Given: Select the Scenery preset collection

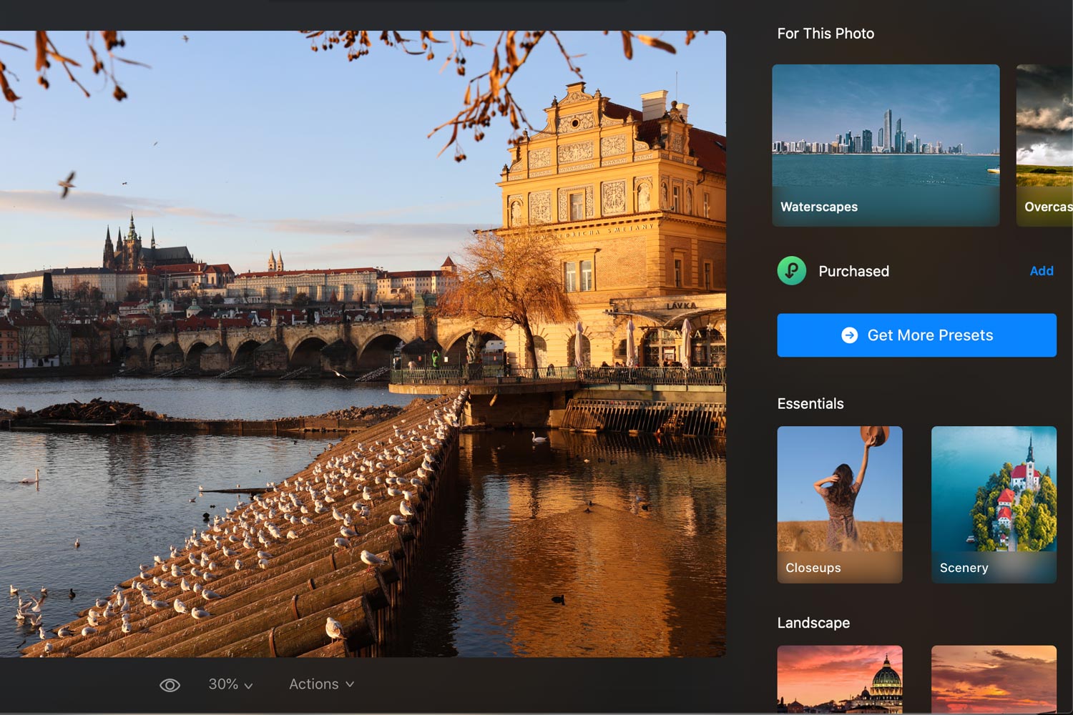Looking at the screenshot, I should tap(994, 504).
